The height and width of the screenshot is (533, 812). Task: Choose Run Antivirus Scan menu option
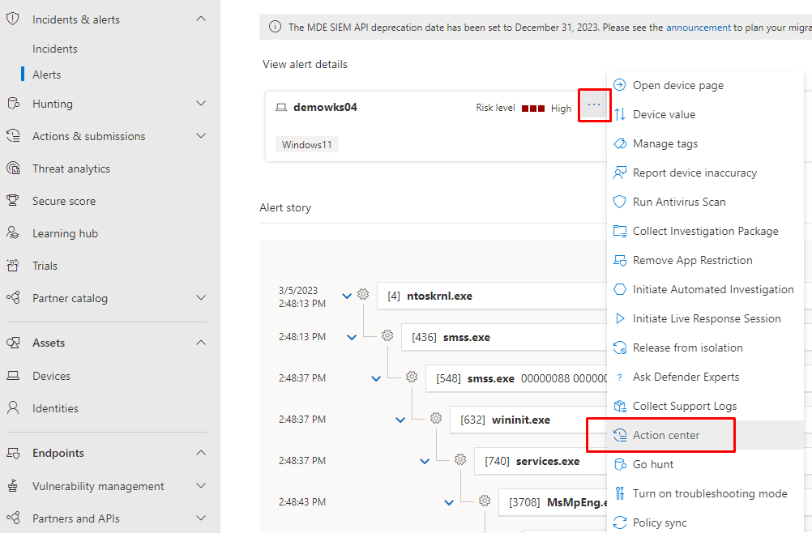click(x=678, y=202)
